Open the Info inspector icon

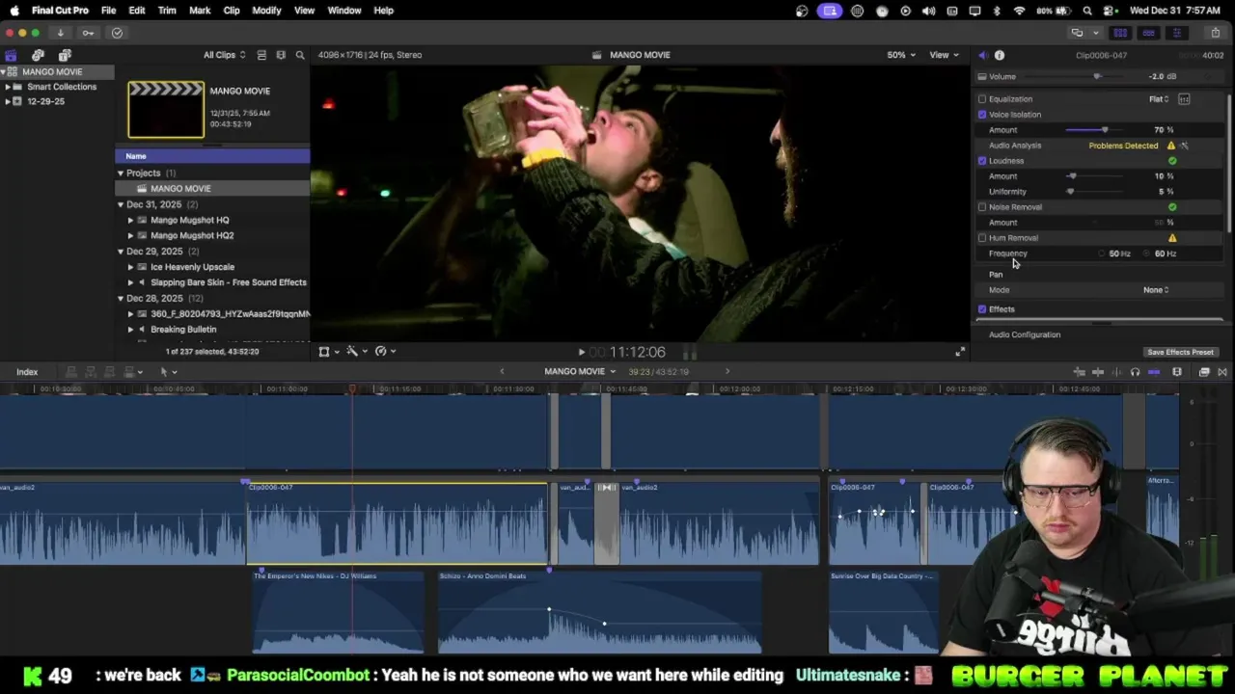(x=1000, y=55)
